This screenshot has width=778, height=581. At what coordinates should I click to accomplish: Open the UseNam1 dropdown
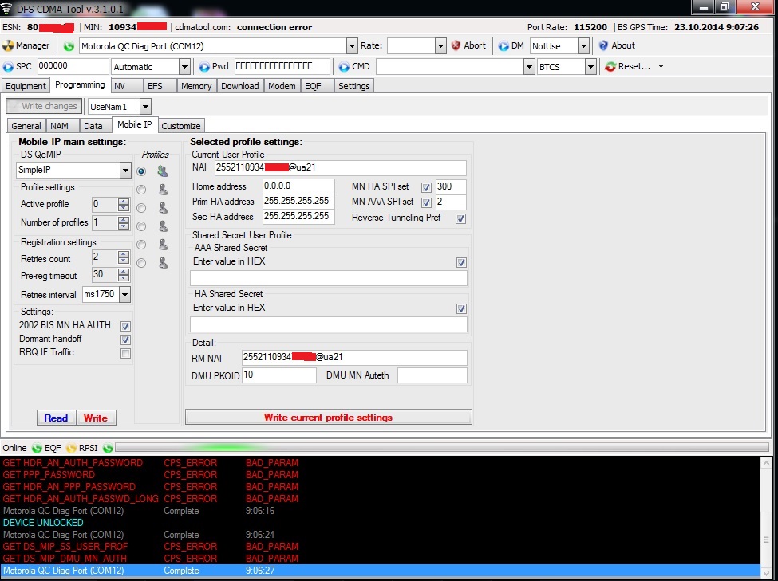pos(145,107)
